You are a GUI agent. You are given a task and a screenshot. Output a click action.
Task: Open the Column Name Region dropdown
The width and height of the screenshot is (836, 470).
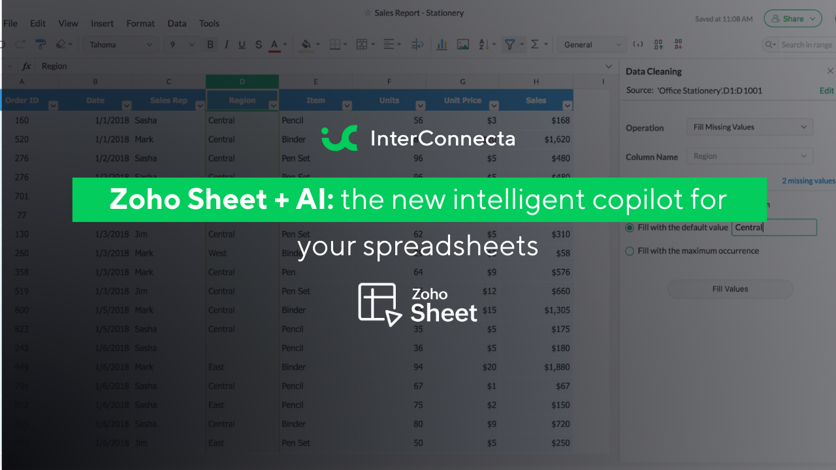click(x=750, y=156)
